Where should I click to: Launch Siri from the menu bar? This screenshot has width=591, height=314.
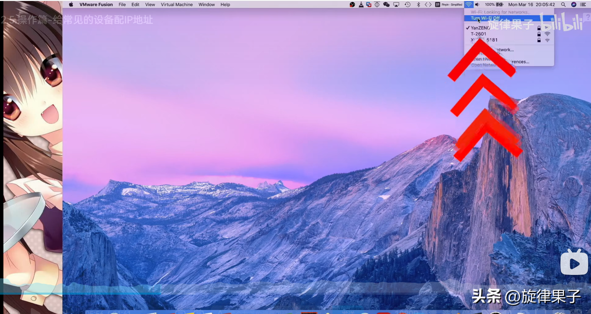click(x=573, y=4)
